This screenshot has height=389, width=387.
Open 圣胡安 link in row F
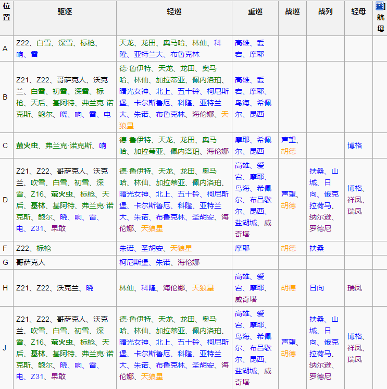[152, 248]
